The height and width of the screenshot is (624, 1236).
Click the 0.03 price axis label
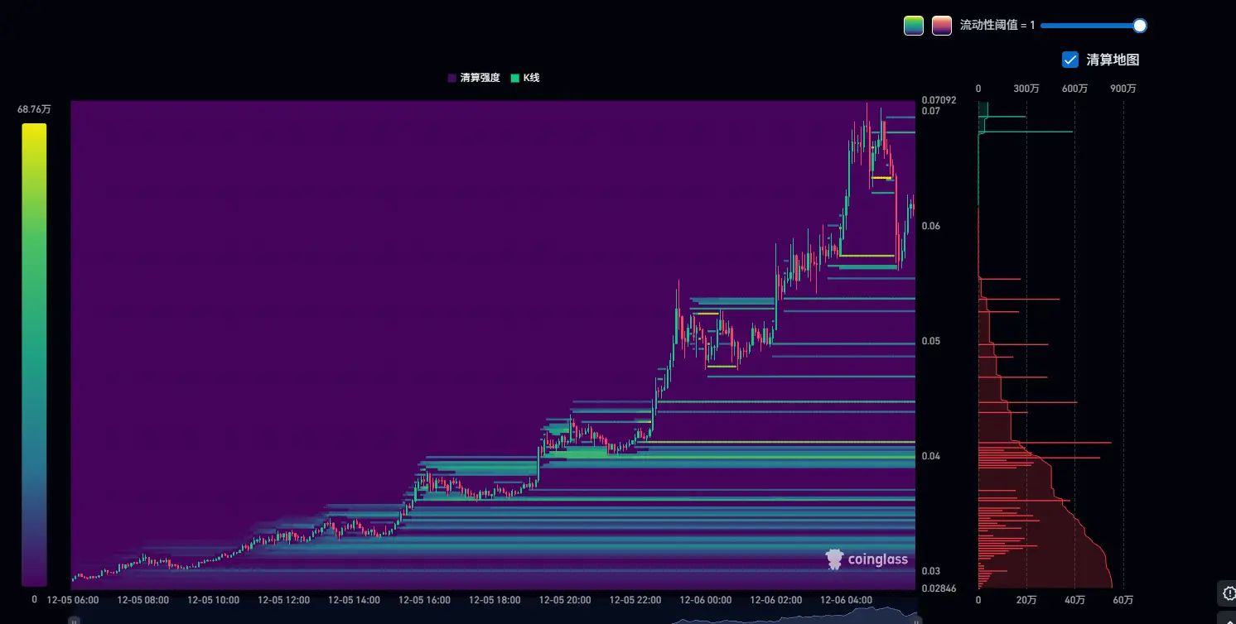click(931, 571)
